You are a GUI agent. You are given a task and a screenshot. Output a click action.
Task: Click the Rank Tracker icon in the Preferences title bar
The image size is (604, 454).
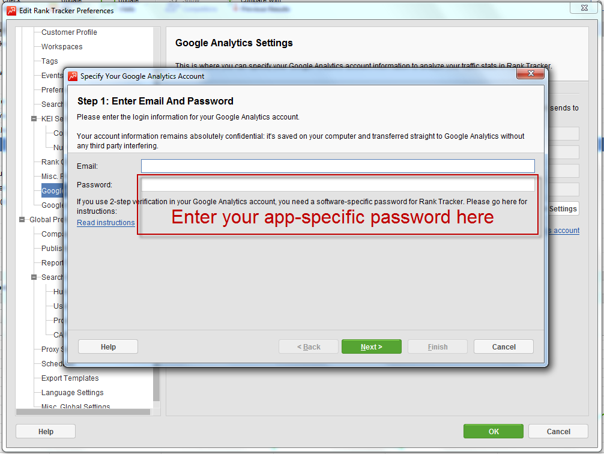pos(11,11)
